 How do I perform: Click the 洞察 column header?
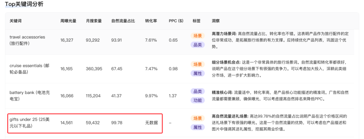(215, 21)
